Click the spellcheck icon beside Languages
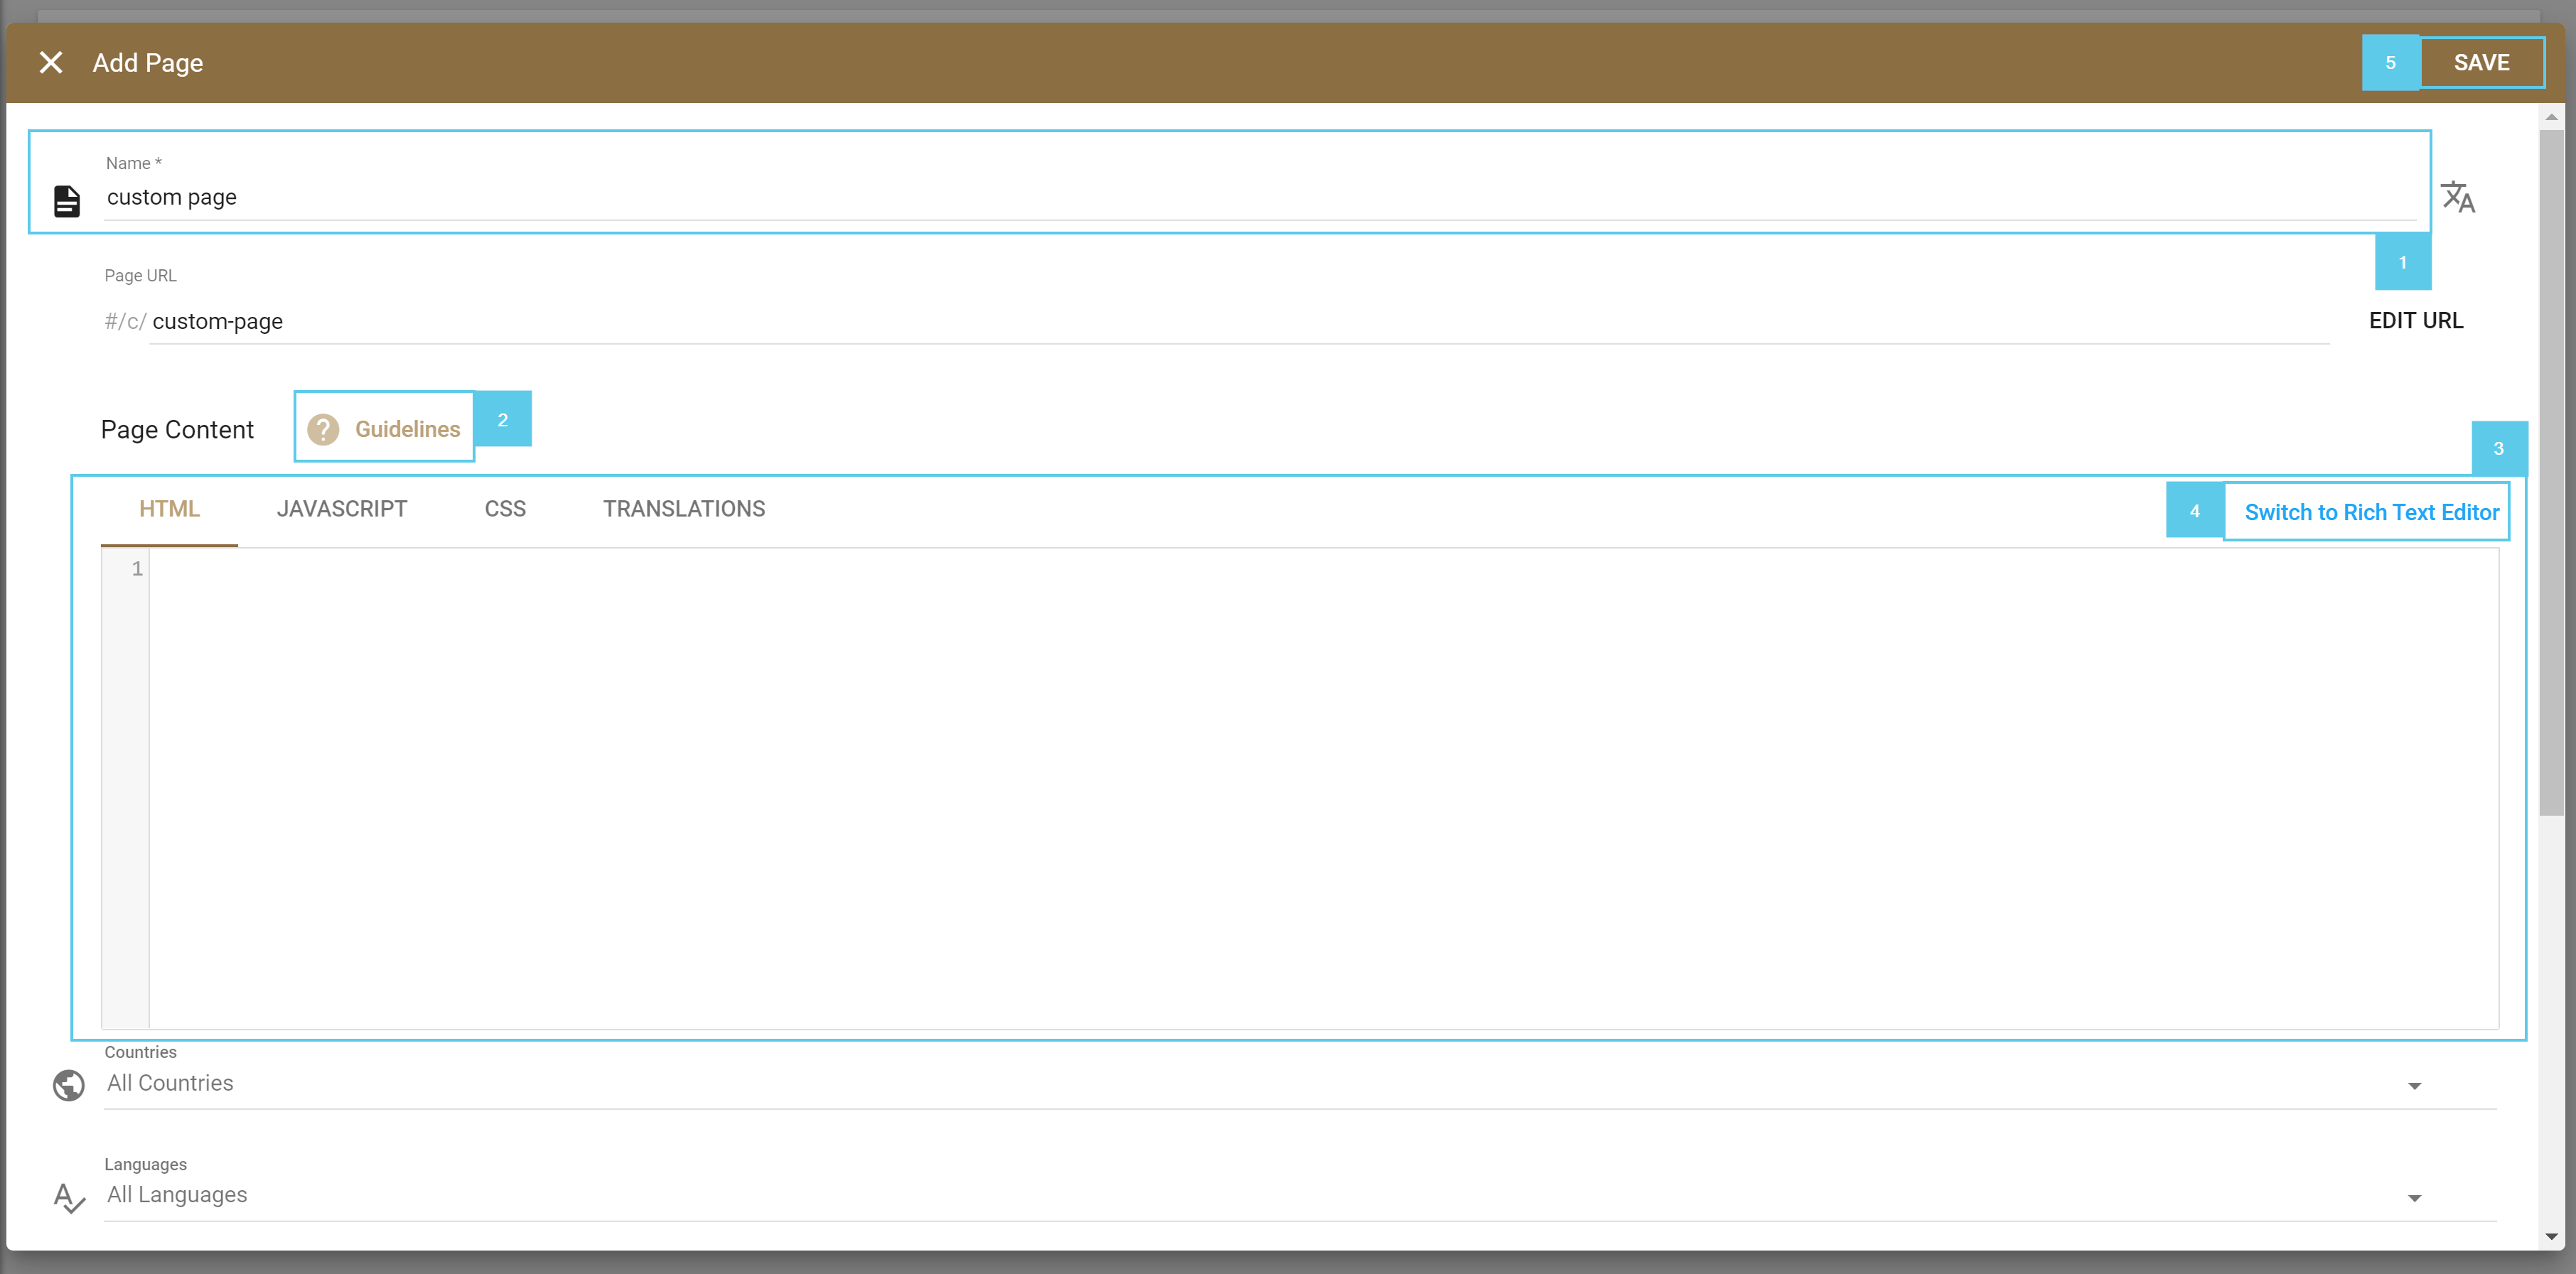 [69, 1197]
